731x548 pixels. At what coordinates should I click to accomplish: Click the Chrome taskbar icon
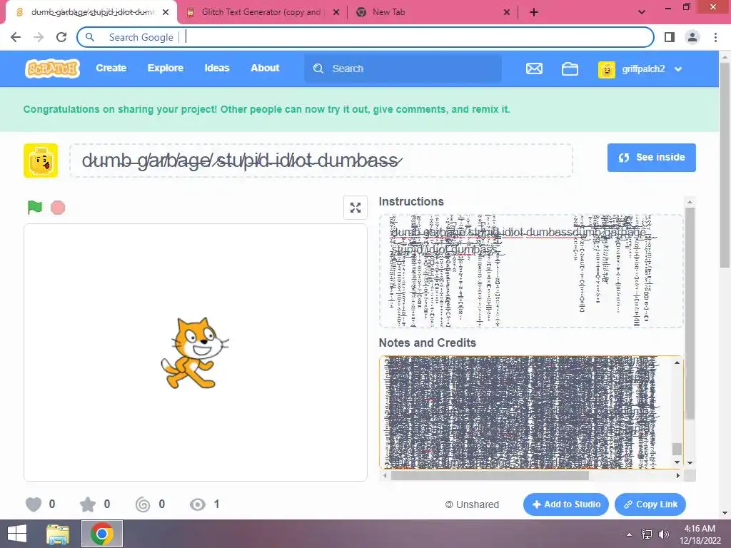[102, 534]
